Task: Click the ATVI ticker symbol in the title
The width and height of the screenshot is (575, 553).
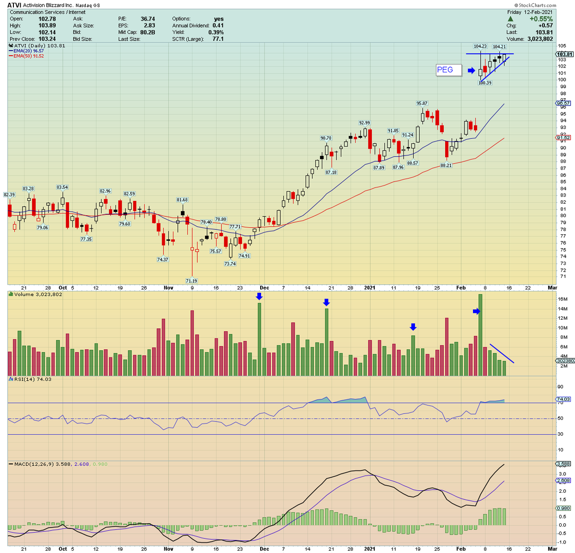Action: click(x=14, y=5)
